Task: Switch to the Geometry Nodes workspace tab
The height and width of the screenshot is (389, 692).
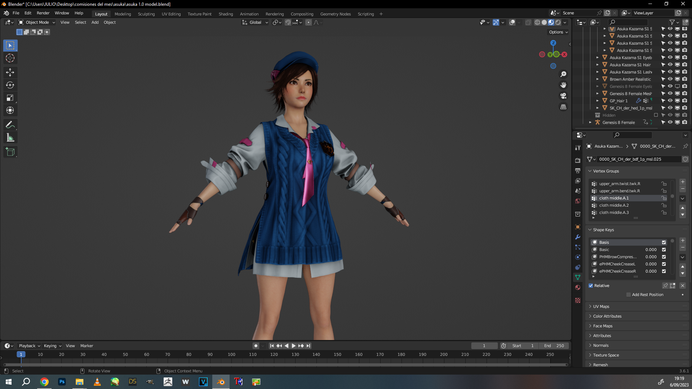Action: coord(336,14)
